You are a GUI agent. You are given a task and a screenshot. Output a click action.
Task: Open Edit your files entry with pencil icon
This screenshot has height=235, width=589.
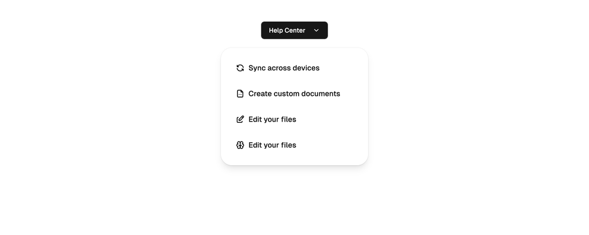(294, 119)
